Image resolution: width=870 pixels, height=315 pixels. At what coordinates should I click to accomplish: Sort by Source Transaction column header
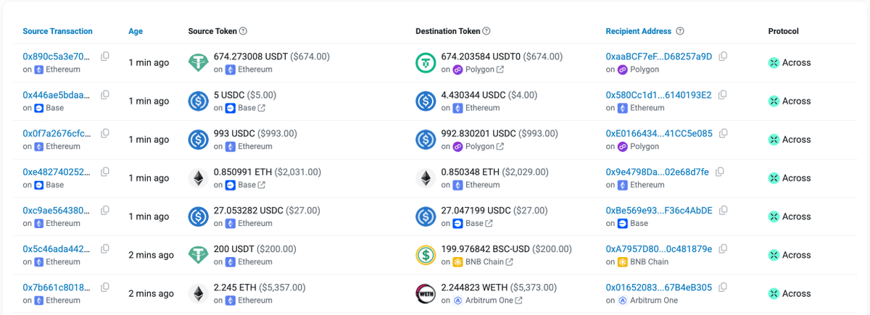click(x=57, y=31)
